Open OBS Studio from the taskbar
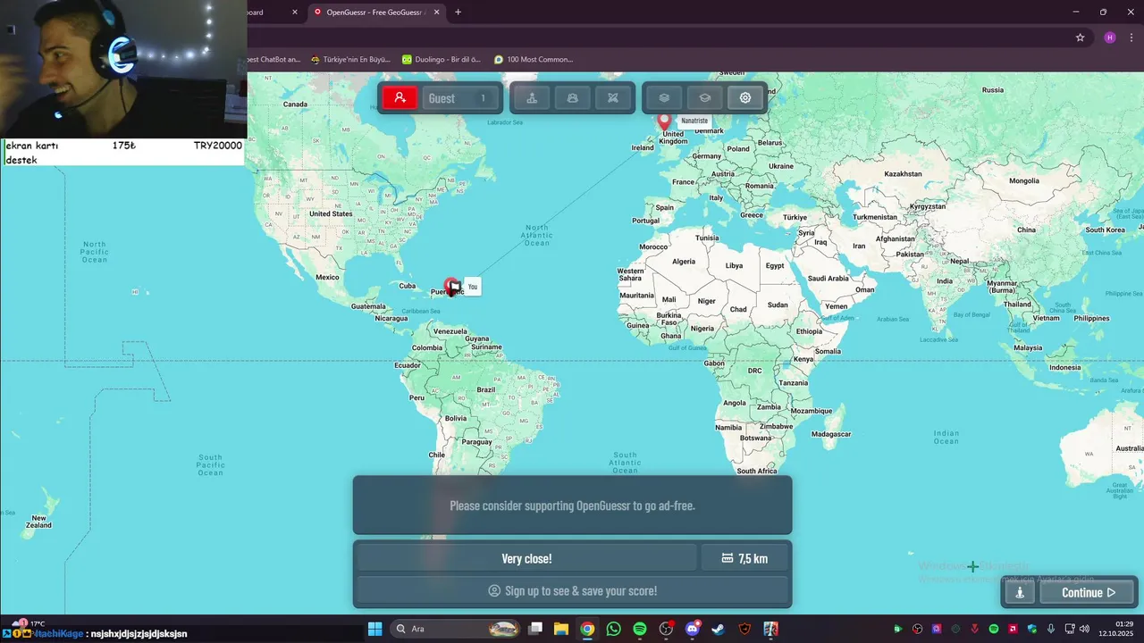The width and height of the screenshot is (1144, 643). pyautogui.click(x=666, y=629)
